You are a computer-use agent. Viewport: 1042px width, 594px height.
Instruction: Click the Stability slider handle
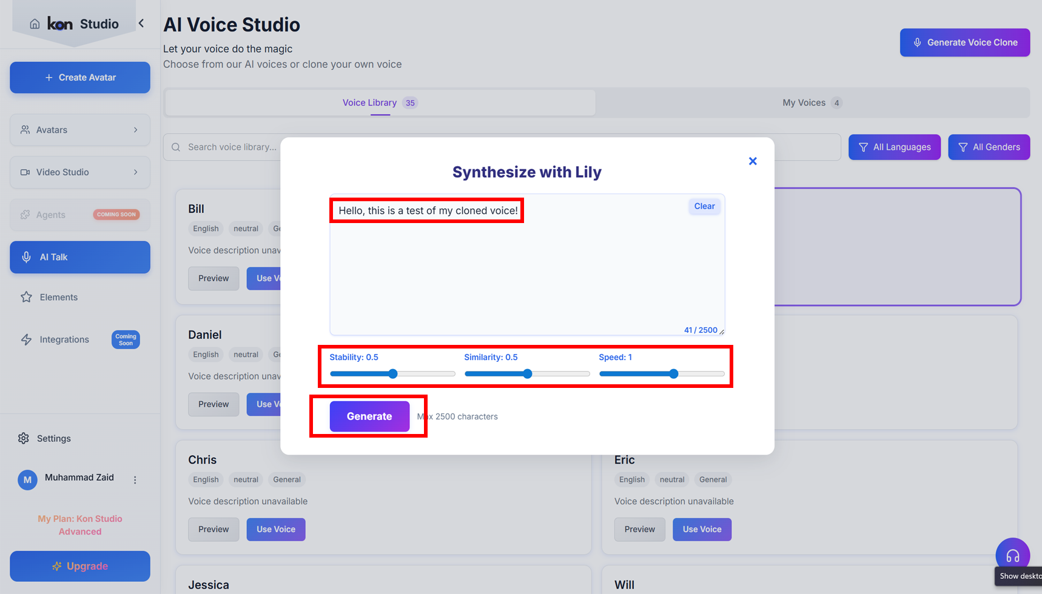click(393, 374)
